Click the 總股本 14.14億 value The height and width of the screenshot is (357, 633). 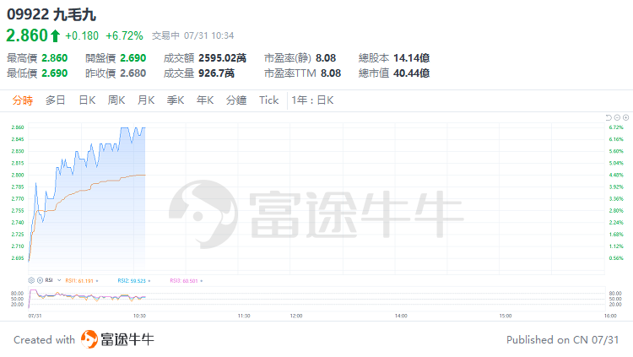411,58
